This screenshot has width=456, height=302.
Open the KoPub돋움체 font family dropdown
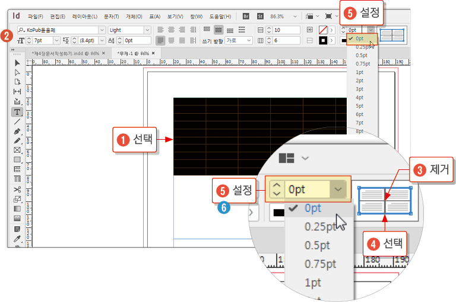click(x=102, y=30)
